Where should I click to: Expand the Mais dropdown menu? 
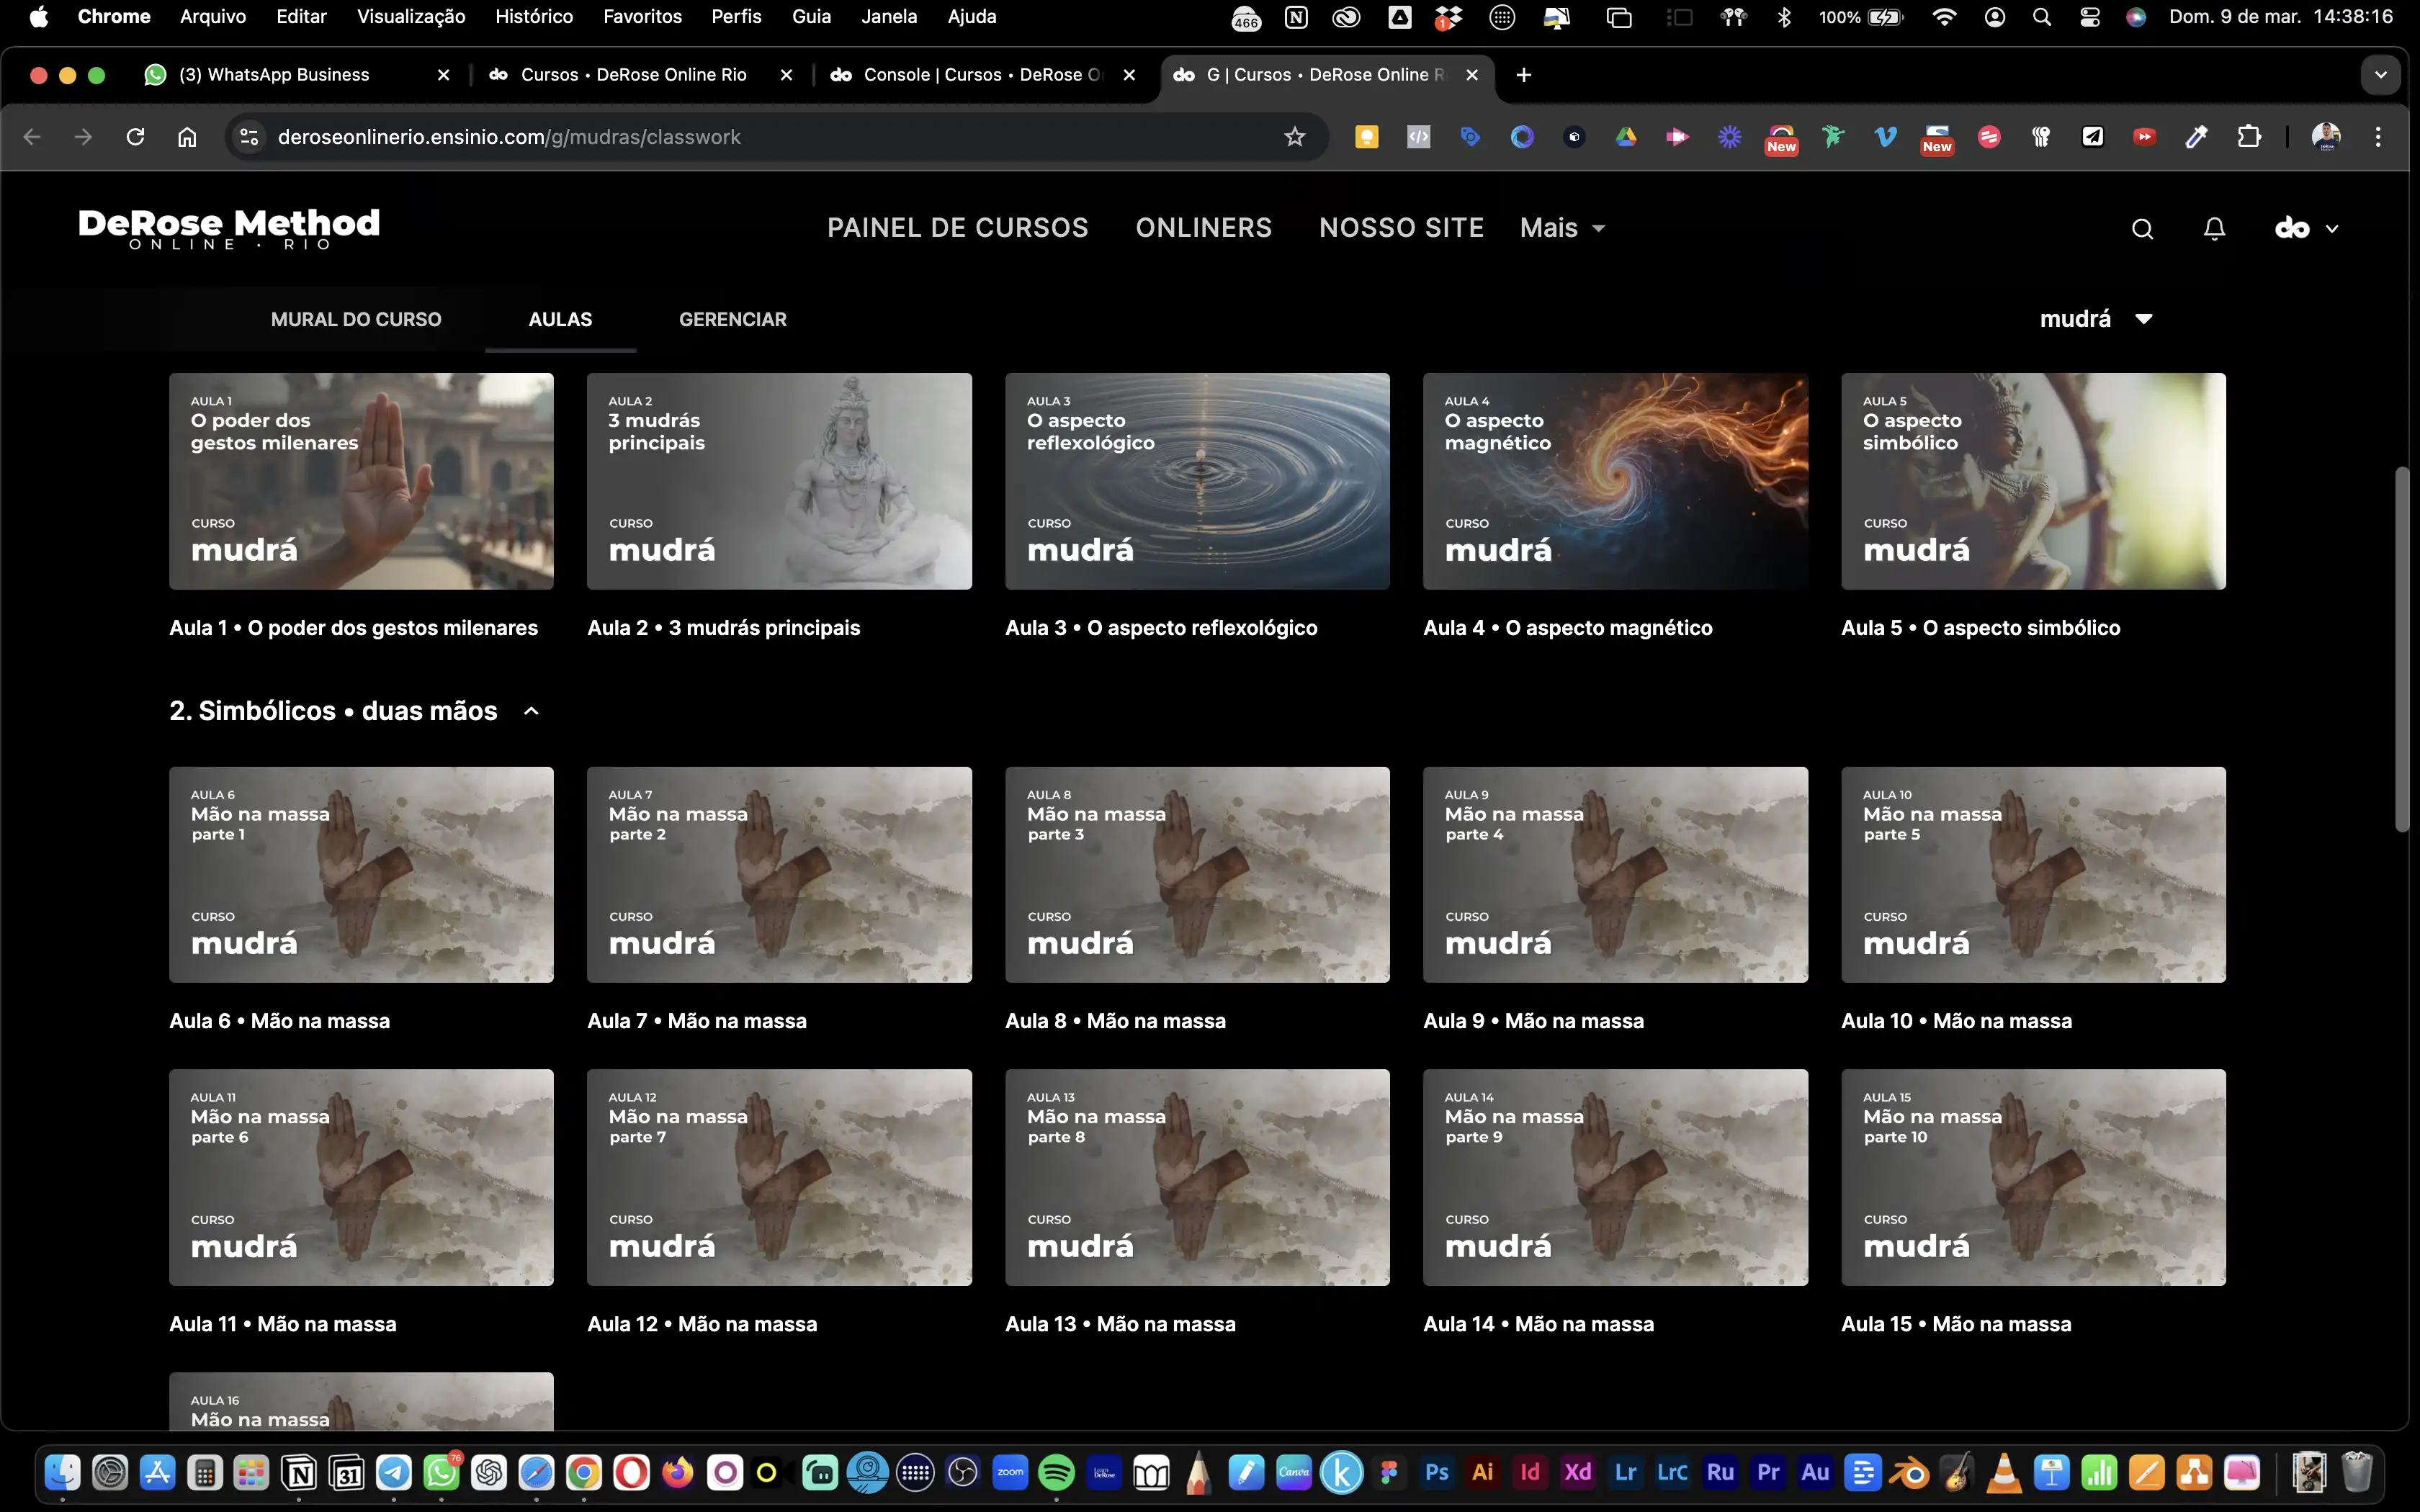[1562, 228]
